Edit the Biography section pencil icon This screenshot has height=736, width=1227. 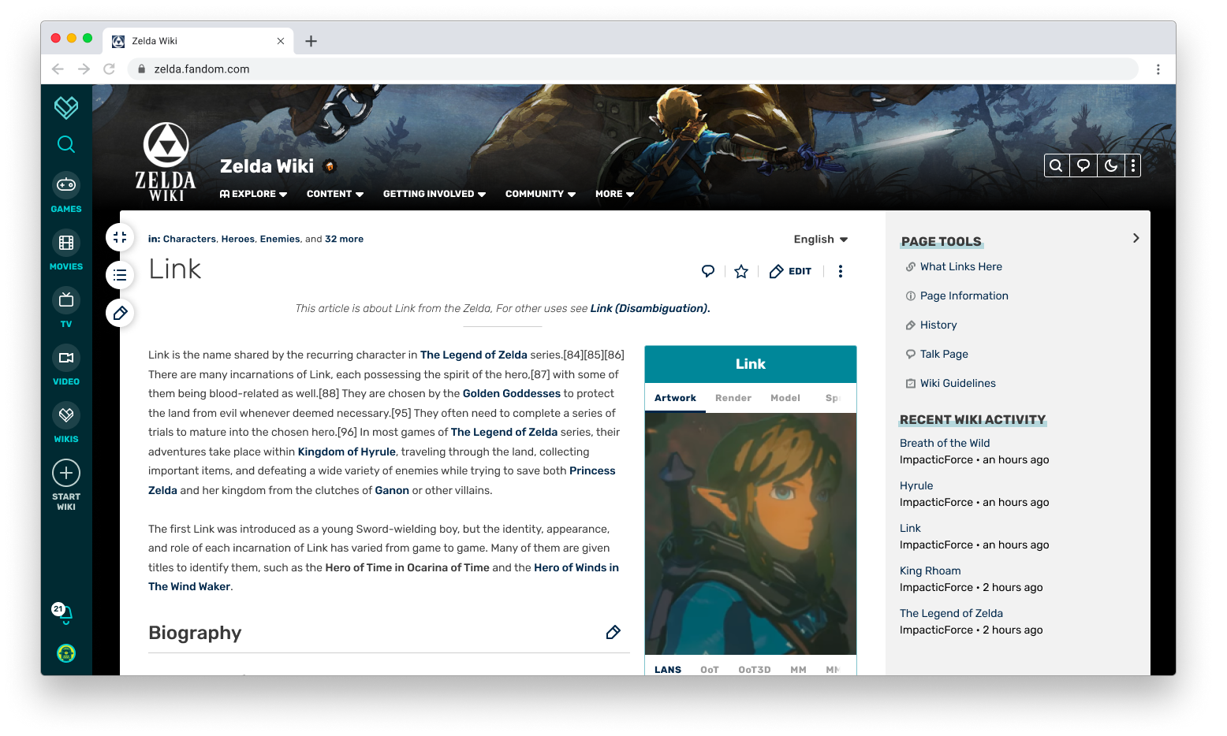(613, 632)
